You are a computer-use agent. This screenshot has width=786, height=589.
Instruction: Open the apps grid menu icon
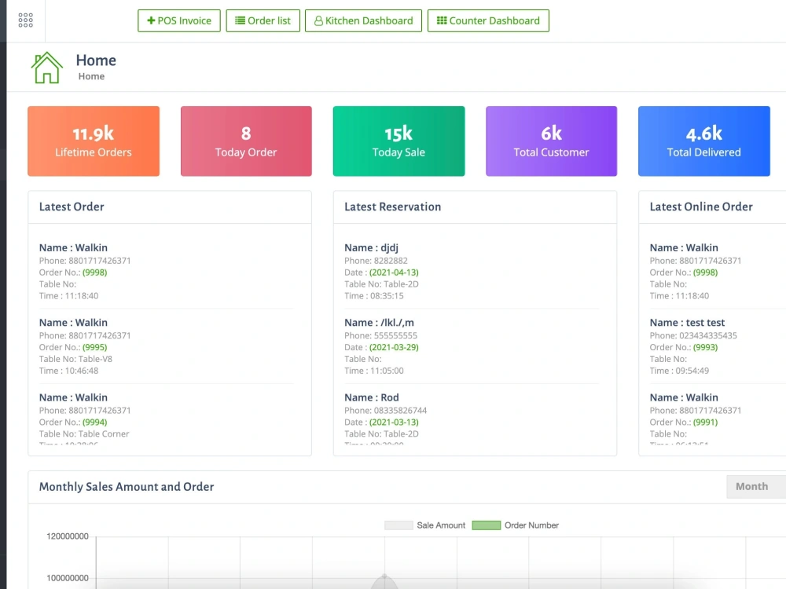tap(26, 20)
